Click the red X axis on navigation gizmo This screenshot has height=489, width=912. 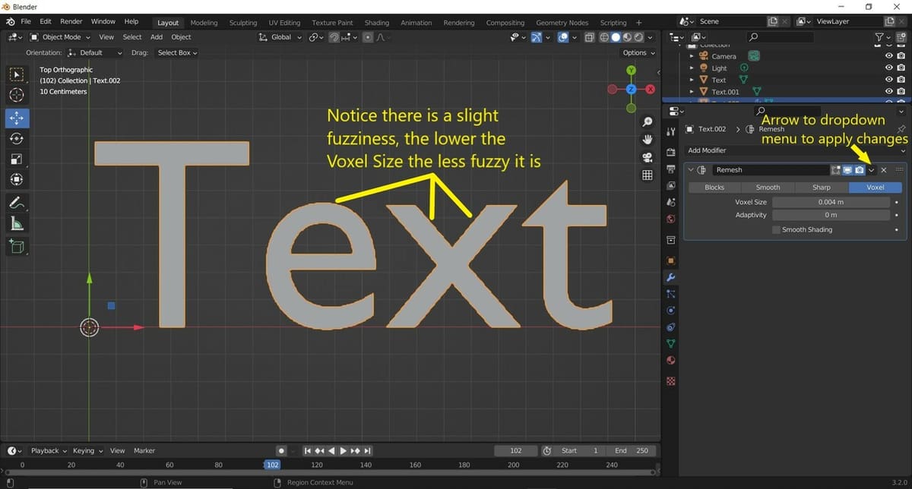click(650, 89)
